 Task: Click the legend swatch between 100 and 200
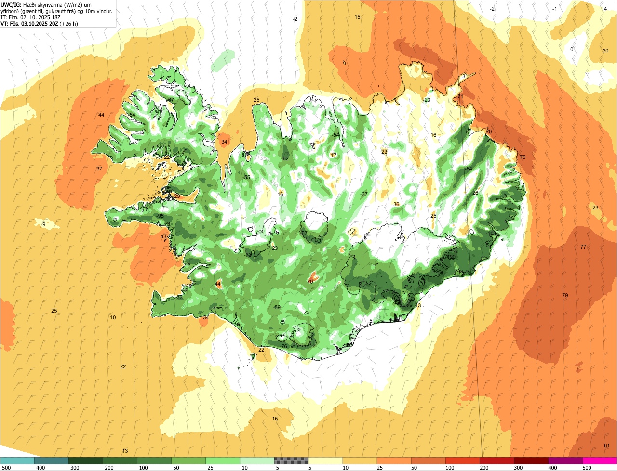tap(462, 460)
